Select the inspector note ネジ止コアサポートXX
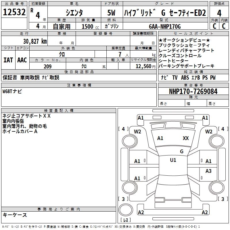This screenshot has width=230, height=230. pyautogui.click(x=26, y=116)
